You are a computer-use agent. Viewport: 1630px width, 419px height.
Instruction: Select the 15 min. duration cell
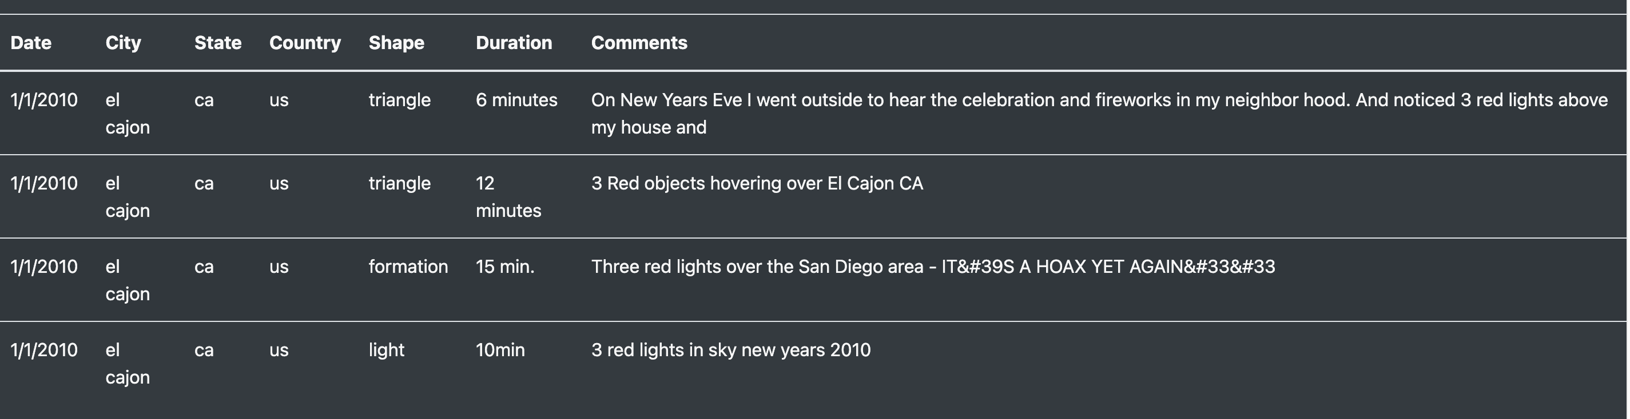click(x=505, y=267)
